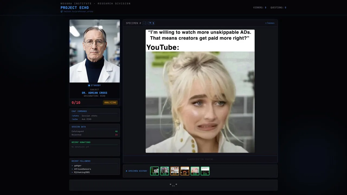Click the 'No donations yet' text

point(80,147)
